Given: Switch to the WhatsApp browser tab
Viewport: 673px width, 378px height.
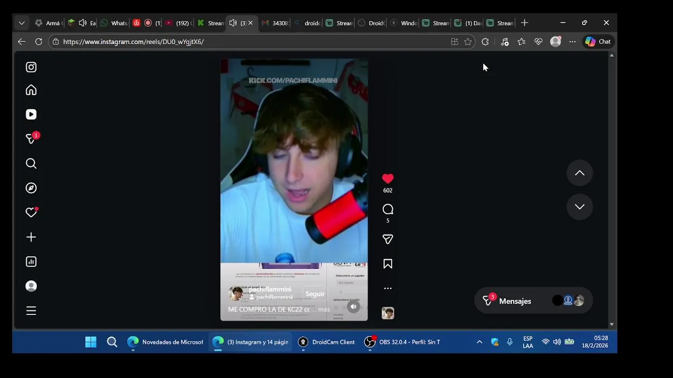Looking at the screenshot, I should tap(114, 23).
